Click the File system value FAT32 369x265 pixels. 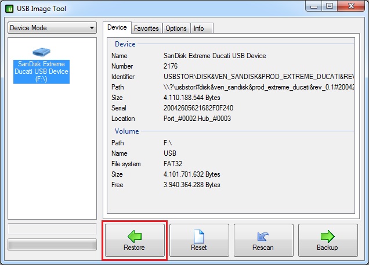click(173, 164)
